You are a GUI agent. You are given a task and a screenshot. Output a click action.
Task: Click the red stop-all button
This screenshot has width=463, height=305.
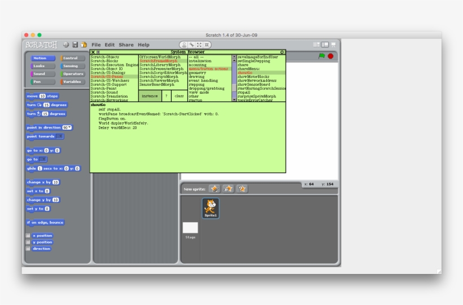tap(331, 56)
